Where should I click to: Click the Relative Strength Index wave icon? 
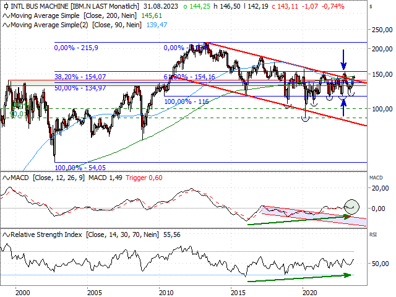pyautogui.click(x=6, y=235)
